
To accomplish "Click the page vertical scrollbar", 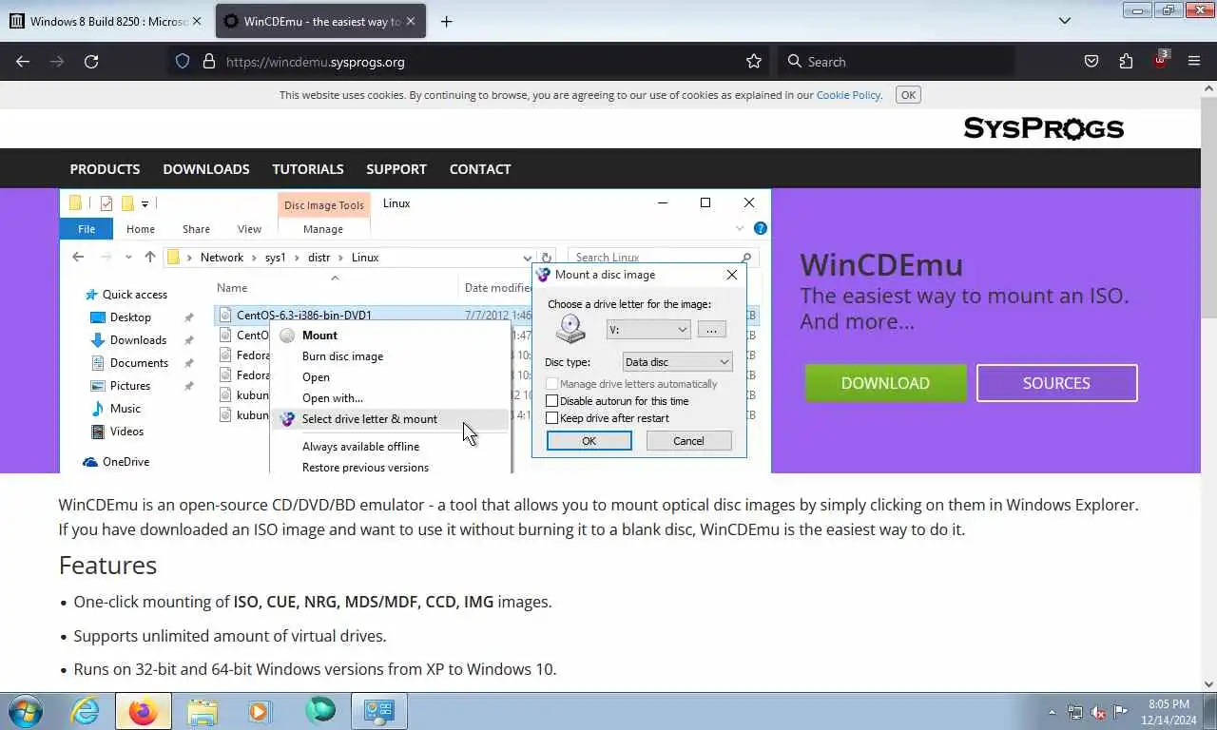I will point(1209,385).
